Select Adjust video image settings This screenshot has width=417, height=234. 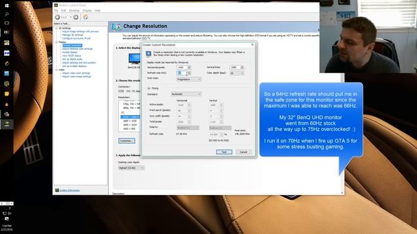click(x=77, y=77)
